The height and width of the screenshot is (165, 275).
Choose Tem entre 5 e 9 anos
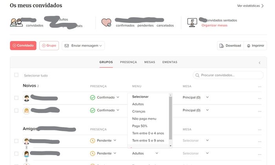click(x=148, y=141)
